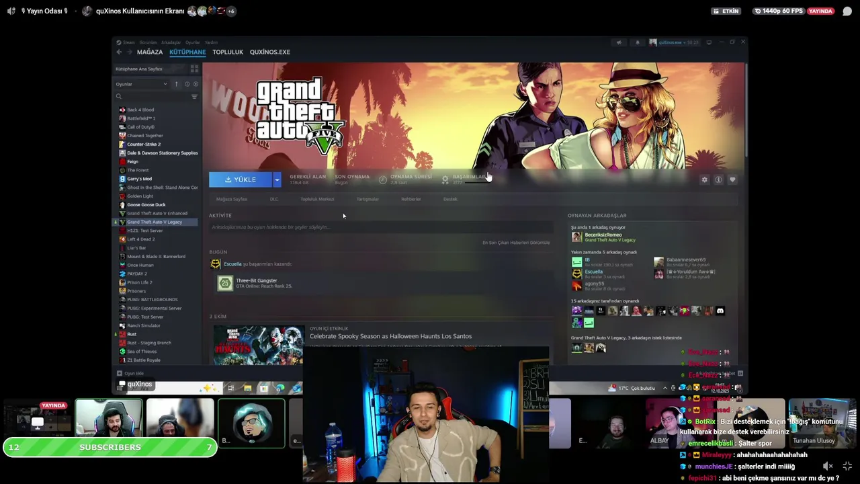Open the DLC link

pyautogui.click(x=274, y=199)
